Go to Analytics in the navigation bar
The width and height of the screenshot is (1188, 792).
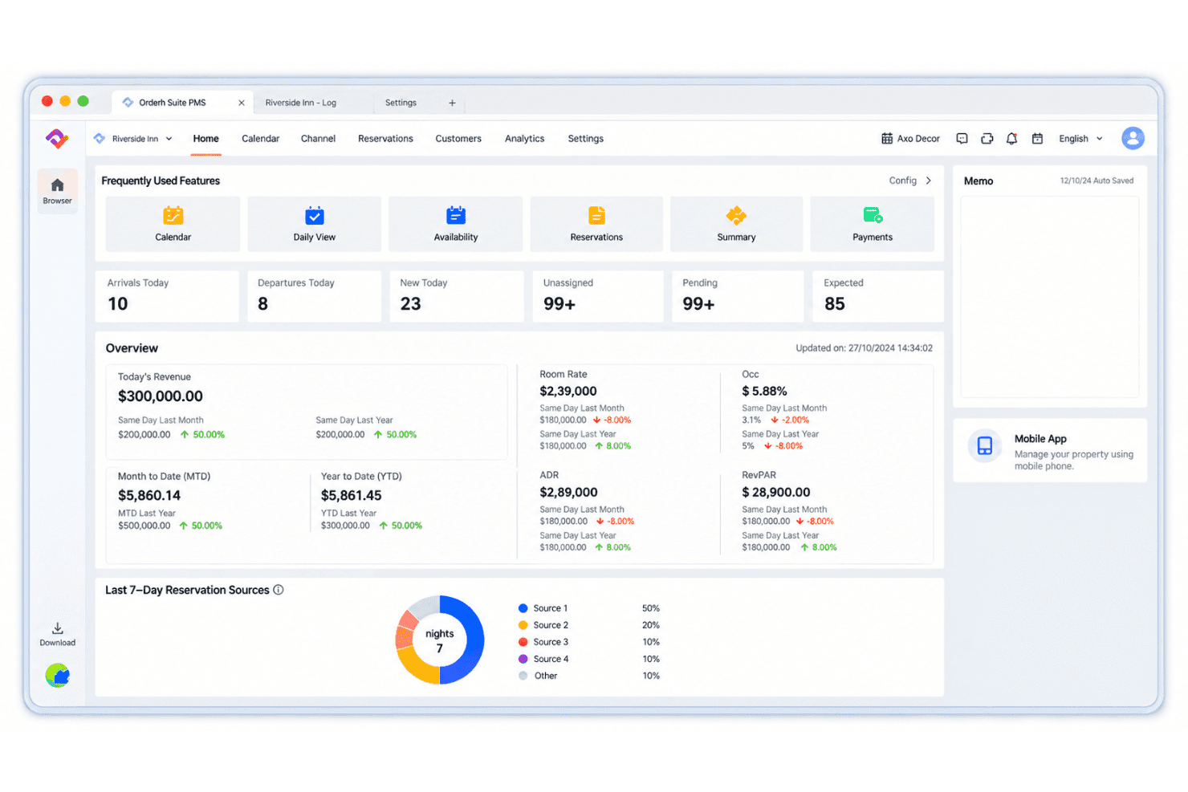click(x=524, y=139)
